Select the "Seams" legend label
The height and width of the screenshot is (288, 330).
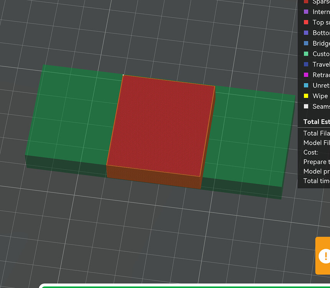321,106
